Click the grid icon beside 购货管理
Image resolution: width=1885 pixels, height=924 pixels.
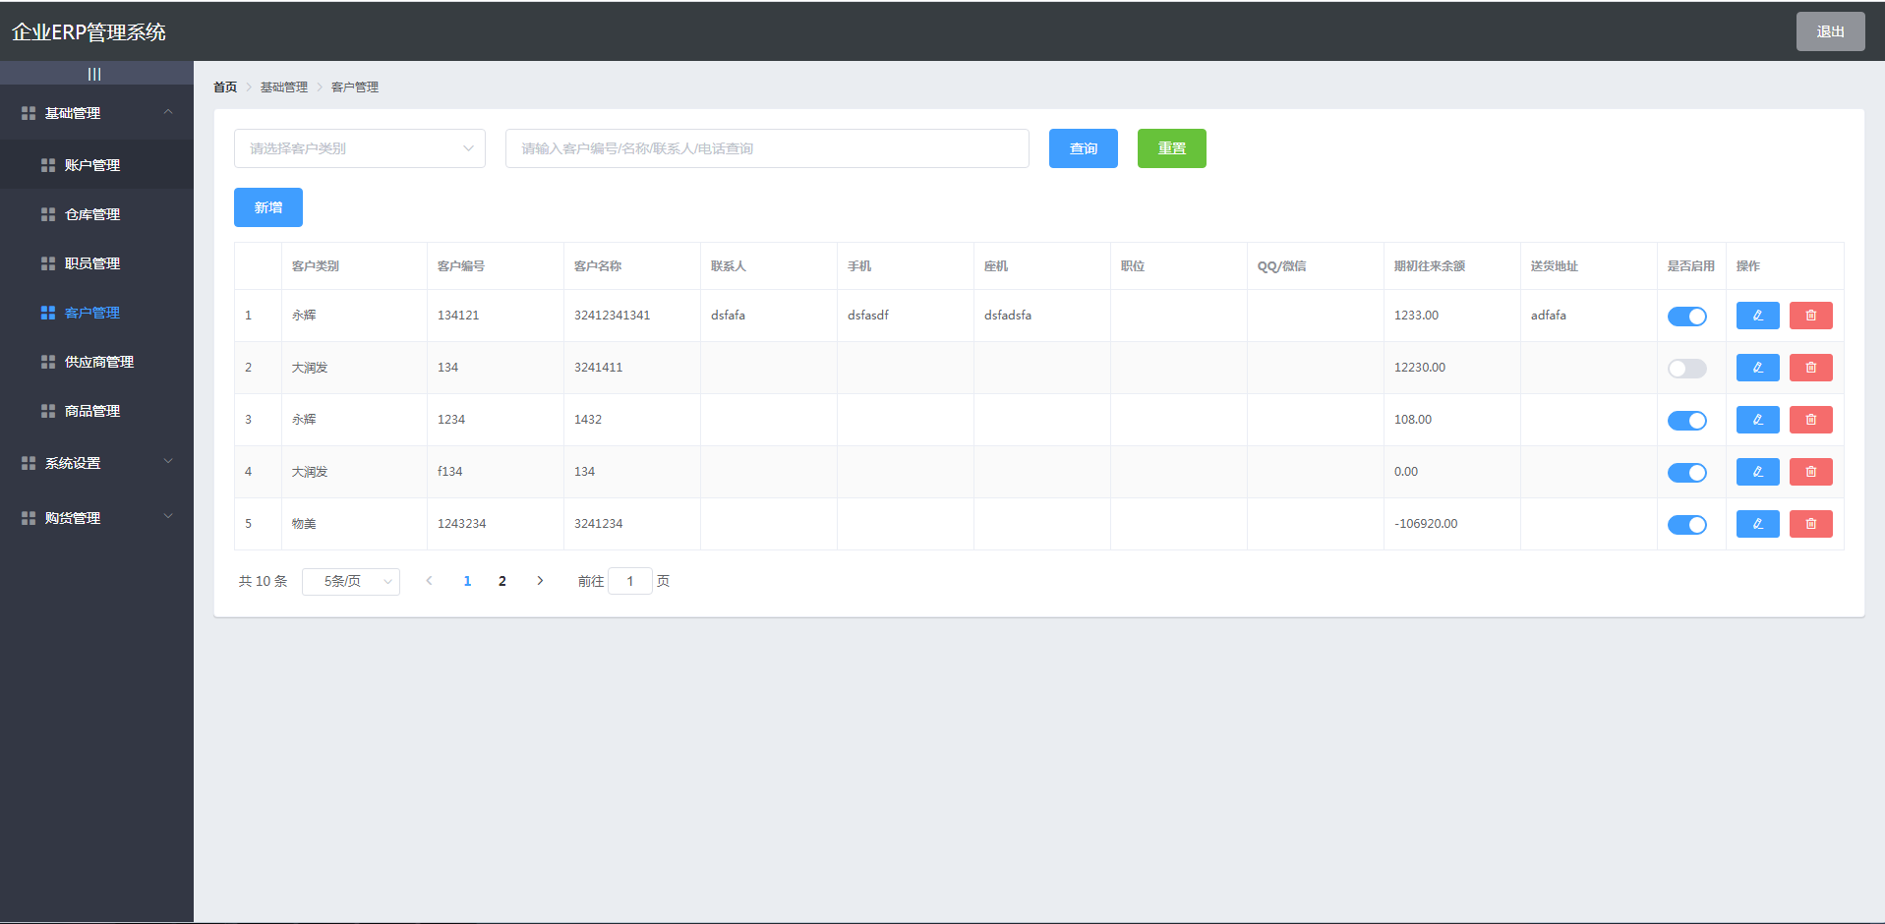pyautogui.click(x=29, y=518)
